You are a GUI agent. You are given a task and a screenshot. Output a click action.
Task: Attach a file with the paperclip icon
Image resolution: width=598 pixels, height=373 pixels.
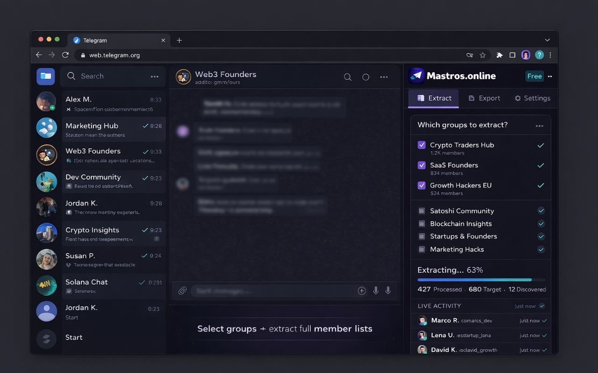182,290
